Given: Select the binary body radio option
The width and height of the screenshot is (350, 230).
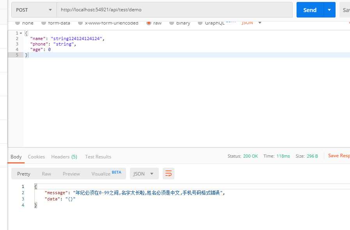Looking at the screenshot, I should 180,23.
